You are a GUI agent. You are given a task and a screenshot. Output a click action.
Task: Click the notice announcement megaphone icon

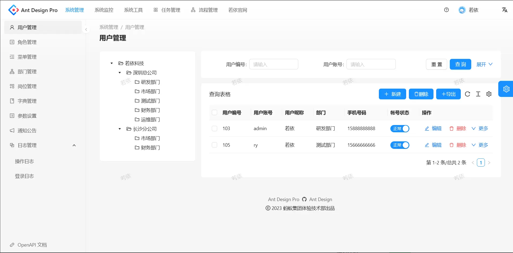[x=12, y=130]
